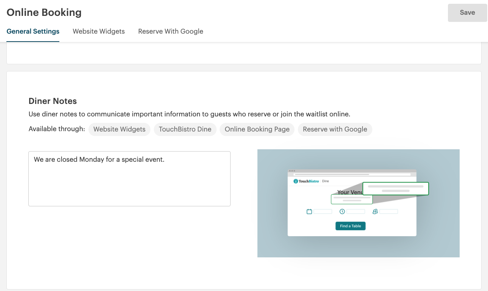Switch to the Website Widgets tab
Viewport: 488px width, 291px height.
99,31
